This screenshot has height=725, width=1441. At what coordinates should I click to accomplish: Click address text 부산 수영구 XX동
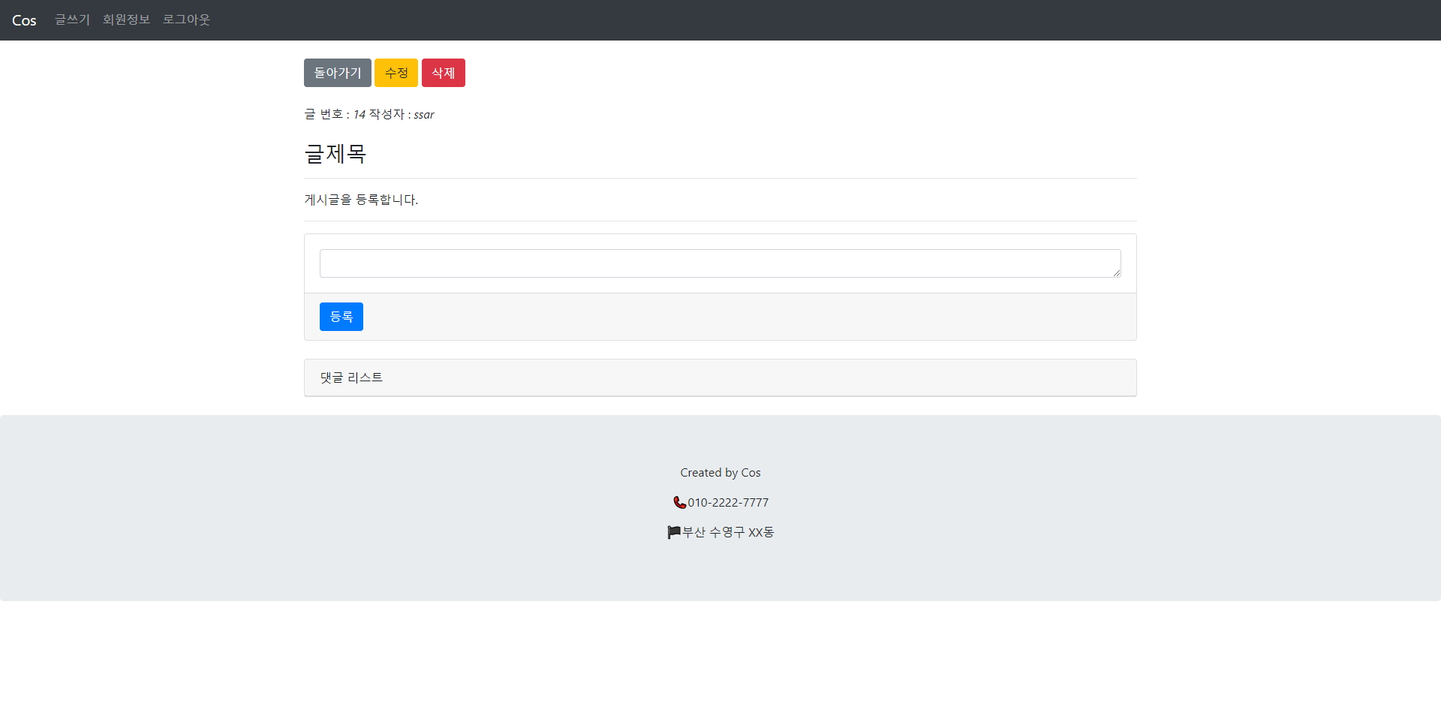click(728, 532)
